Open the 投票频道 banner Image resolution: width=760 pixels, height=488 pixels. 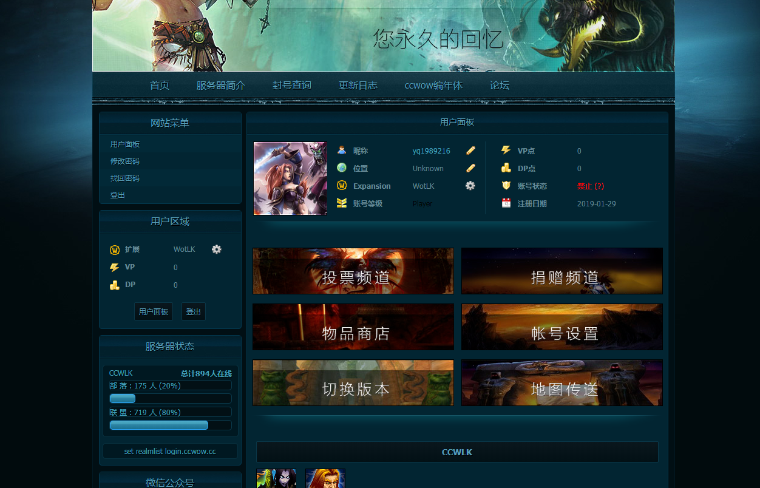tap(353, 271)
